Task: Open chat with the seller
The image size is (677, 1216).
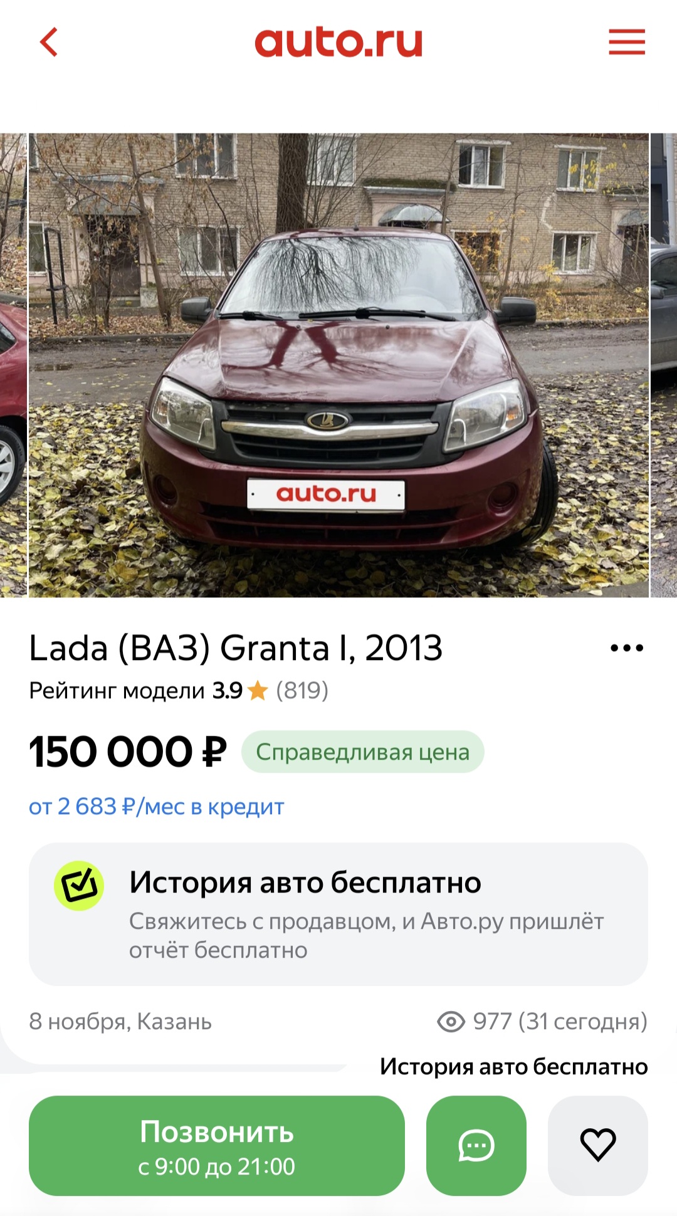Action: click(476, 1146)
